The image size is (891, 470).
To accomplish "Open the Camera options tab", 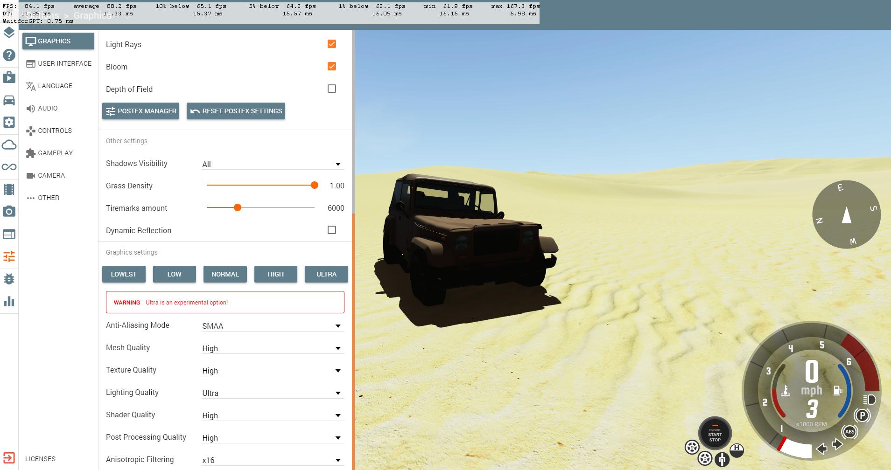I will [58, 175].
